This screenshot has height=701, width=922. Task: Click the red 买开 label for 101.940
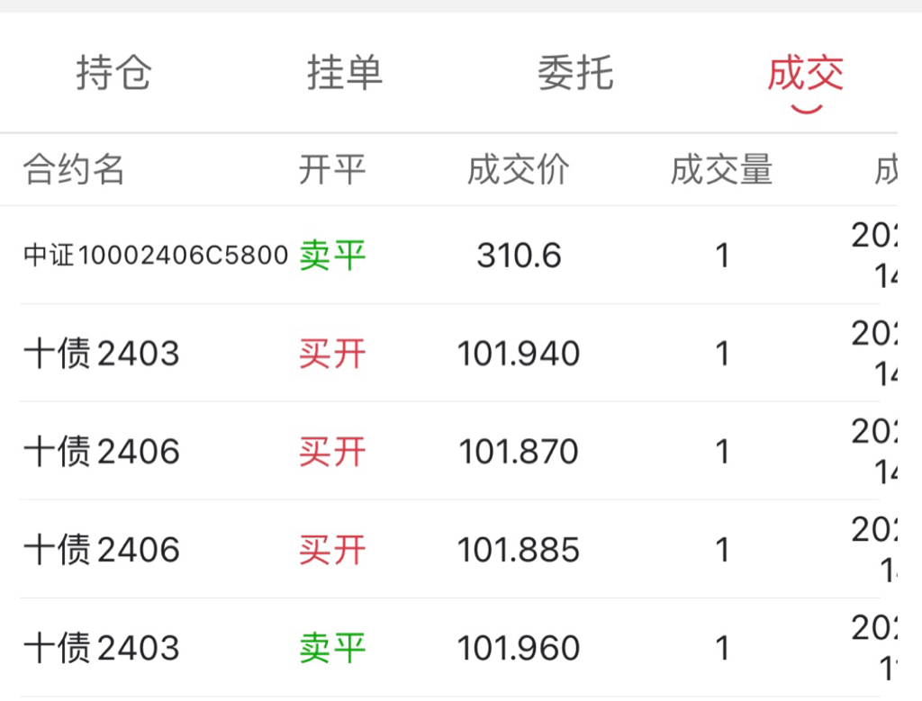[x=332, y=354]
